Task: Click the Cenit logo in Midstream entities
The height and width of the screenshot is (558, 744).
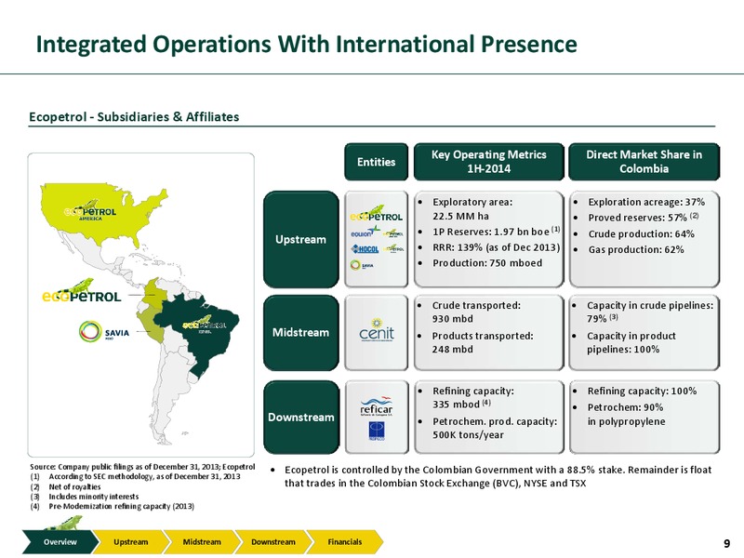Action: tap(377, 330)
